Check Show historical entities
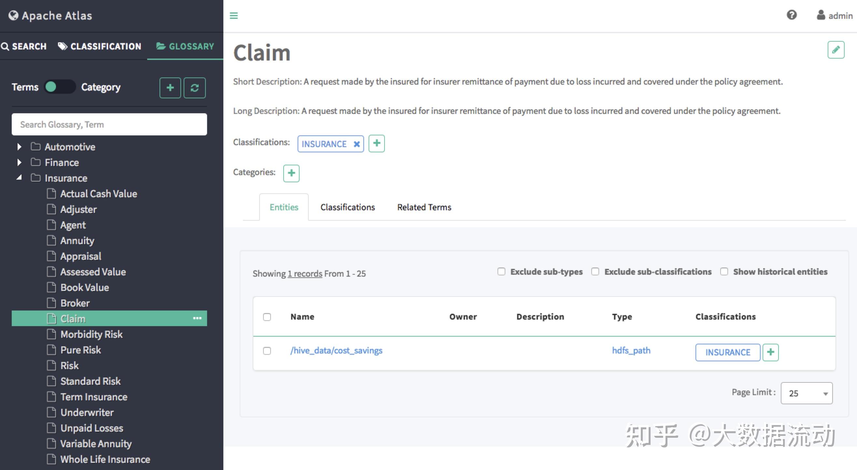Image resolution: width=857 pixels, height=470 pixels. 724,272
